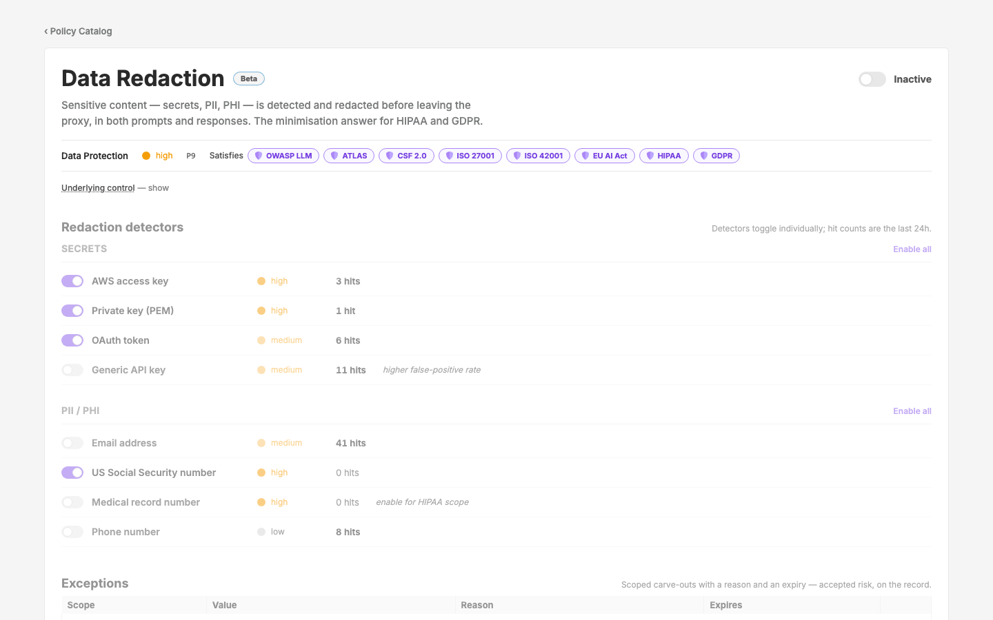Enable the Medical record number detector
Image resolution: width=993 pixels, height=620 pixels.
click(72, 502)
